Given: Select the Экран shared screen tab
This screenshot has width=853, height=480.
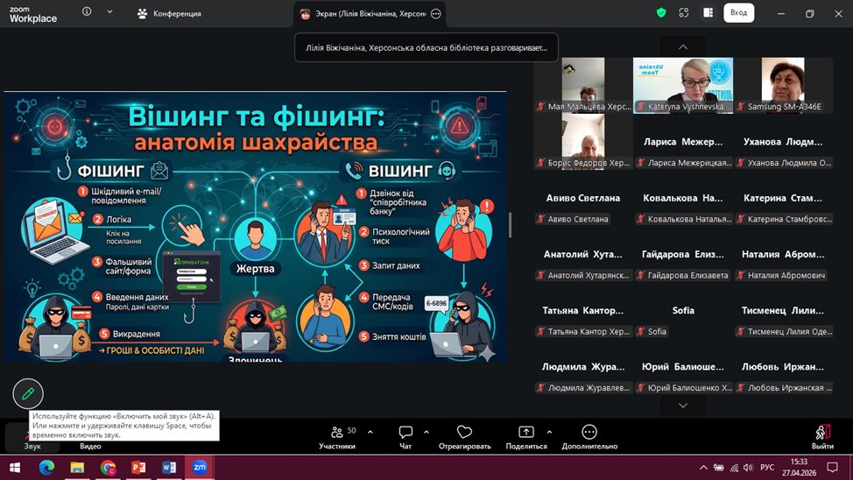Looking at the screenshot, I should point(369,14).
